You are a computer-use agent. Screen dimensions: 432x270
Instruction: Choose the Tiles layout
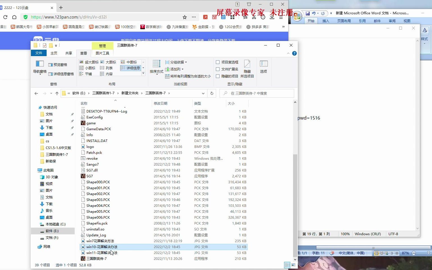coord(86,74)
